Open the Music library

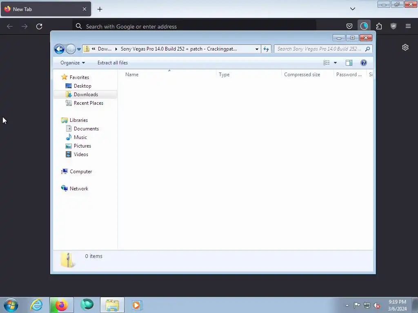click(76, 137)
